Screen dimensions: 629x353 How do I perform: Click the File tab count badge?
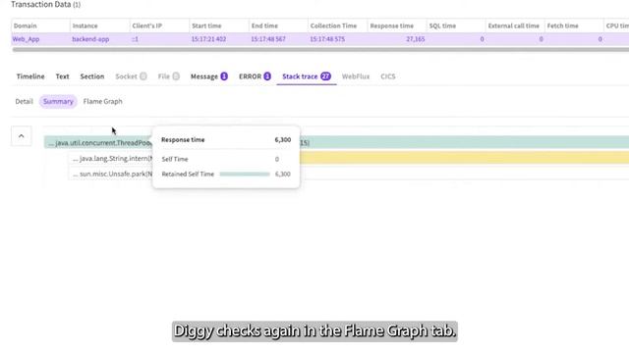(176, 76)
